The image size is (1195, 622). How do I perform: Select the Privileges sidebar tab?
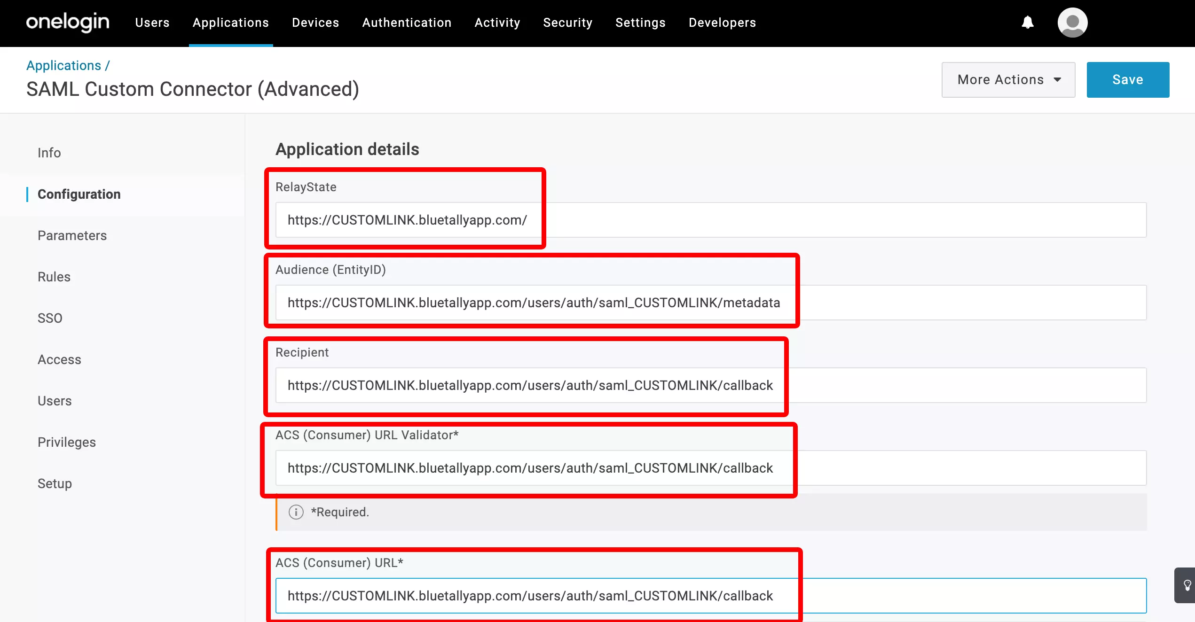coord(67,442)
